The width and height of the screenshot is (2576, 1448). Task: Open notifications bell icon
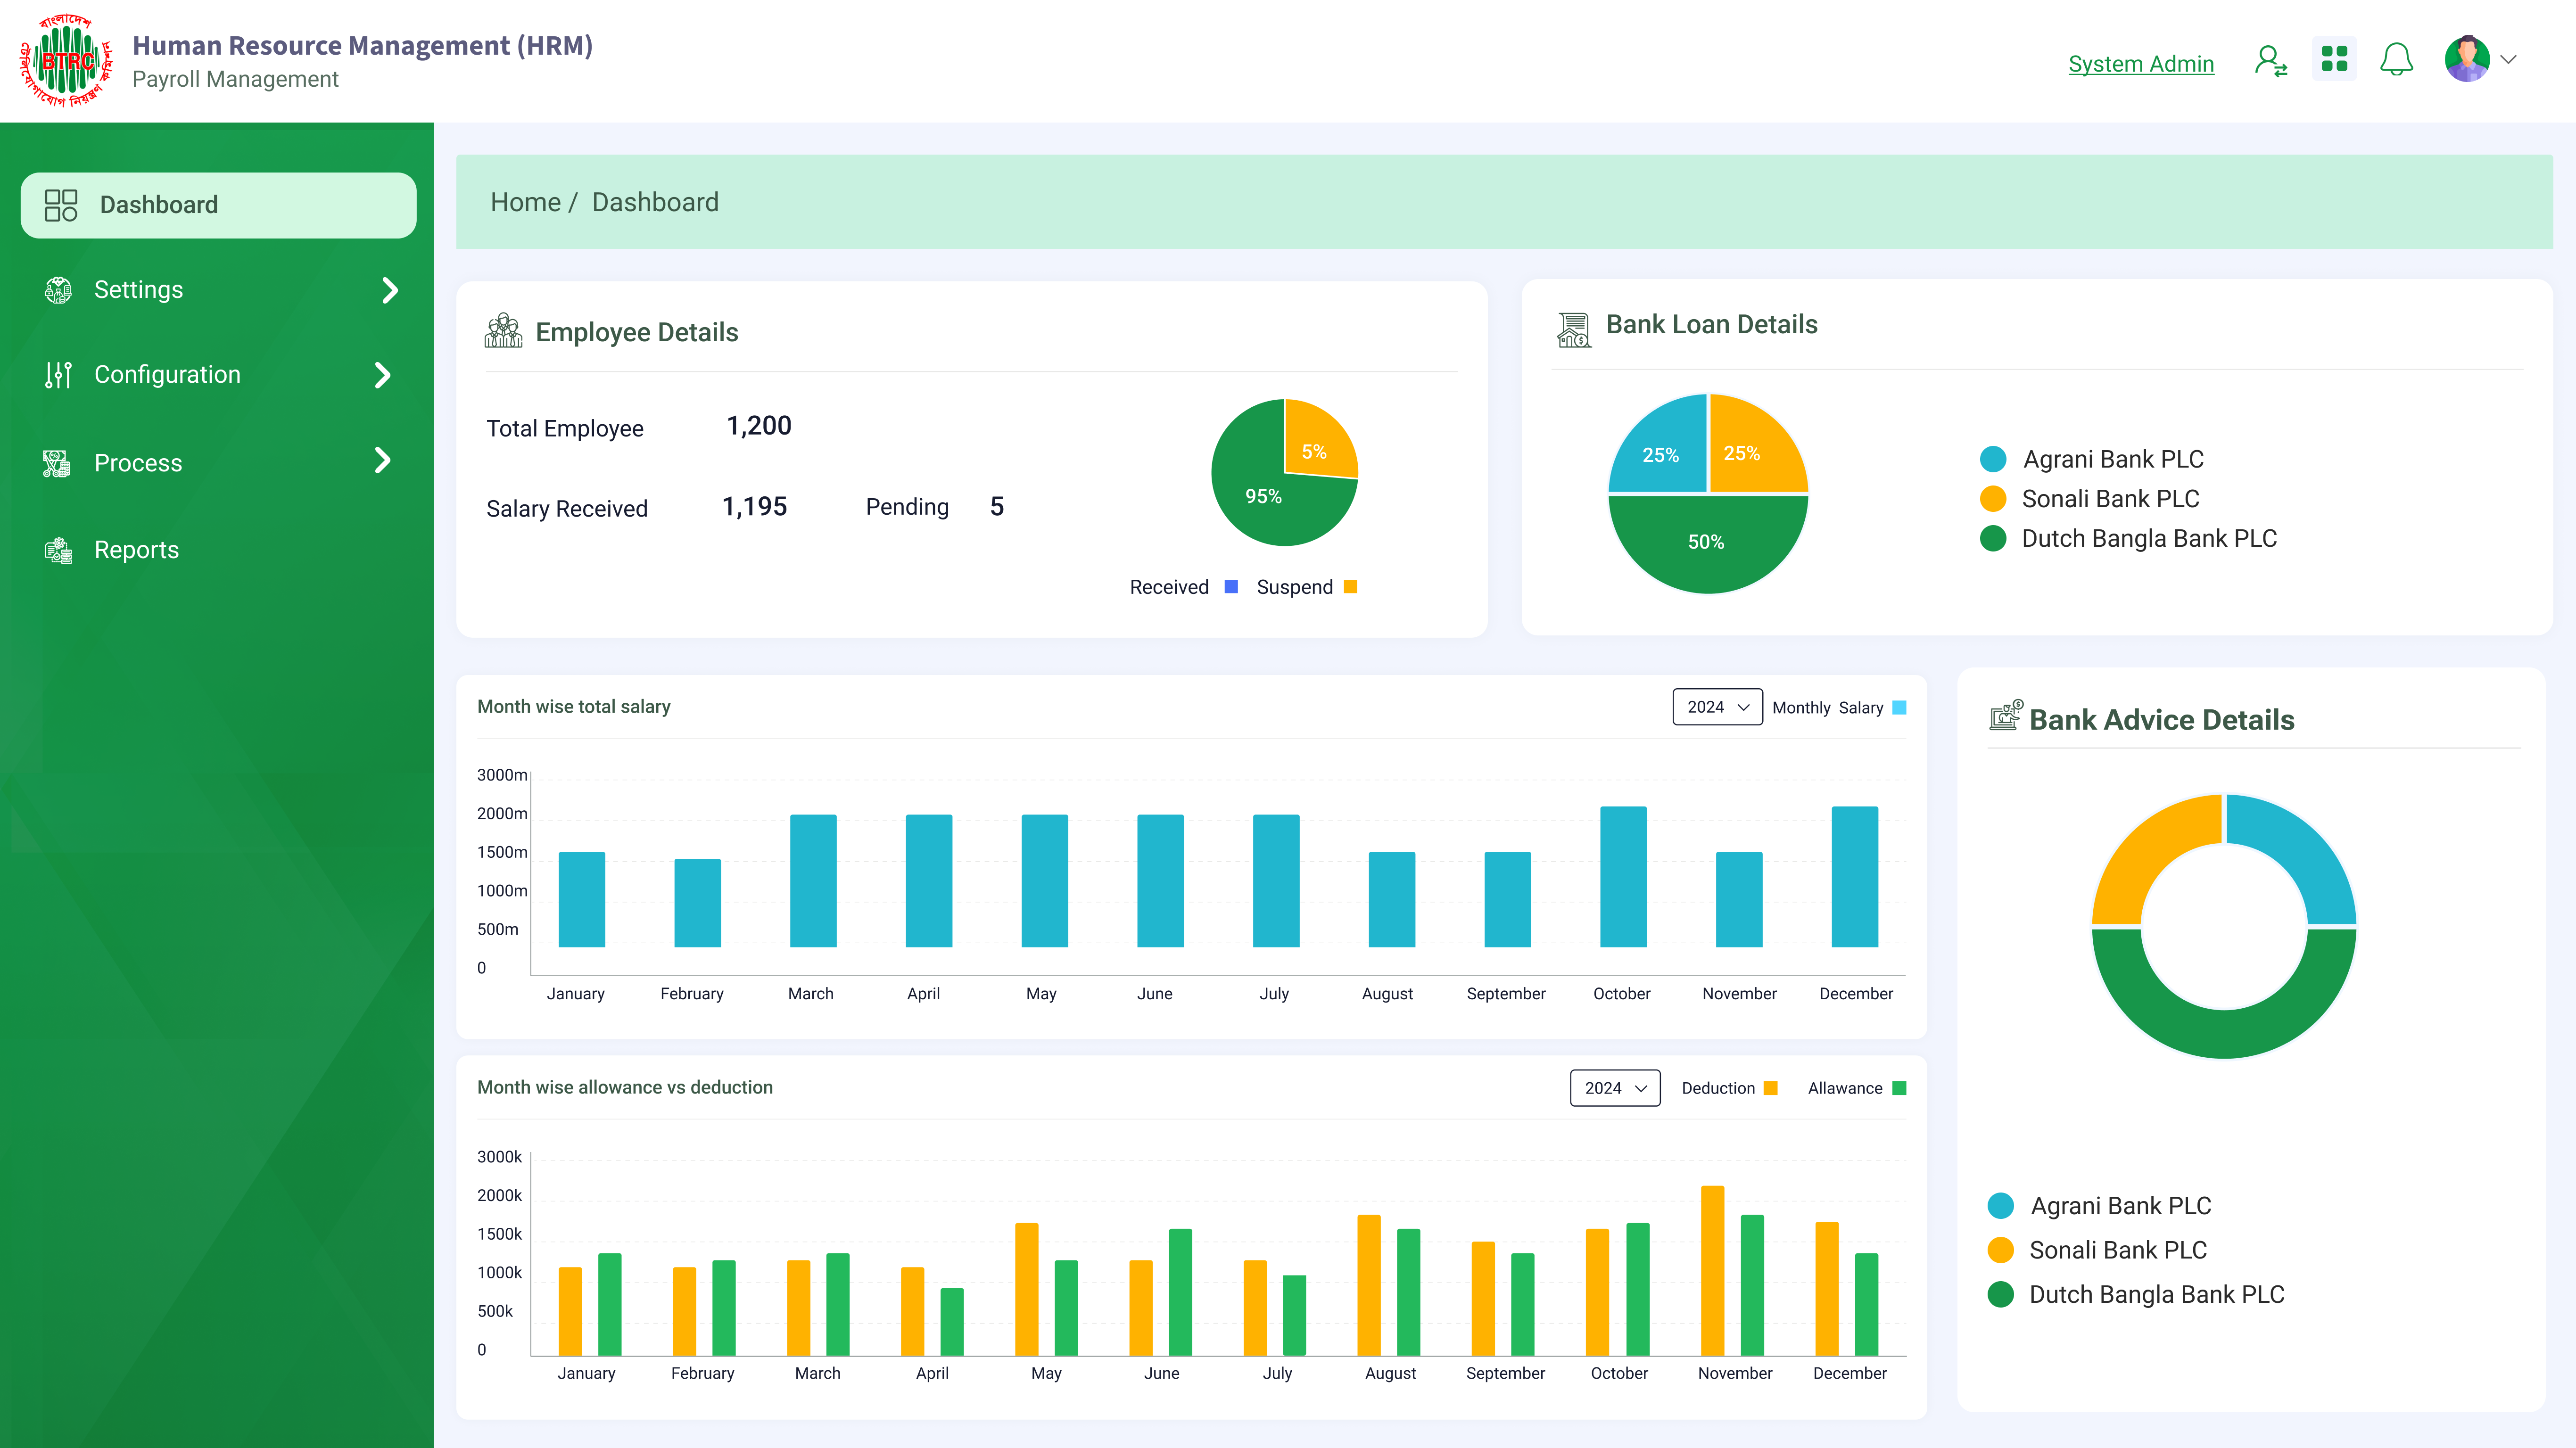click(x=2396, y=60)
